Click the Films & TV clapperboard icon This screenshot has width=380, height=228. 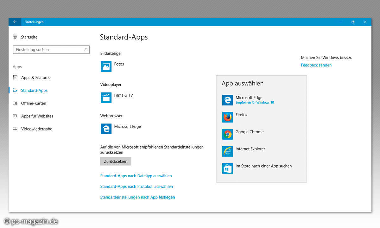[x=106, y=98]
